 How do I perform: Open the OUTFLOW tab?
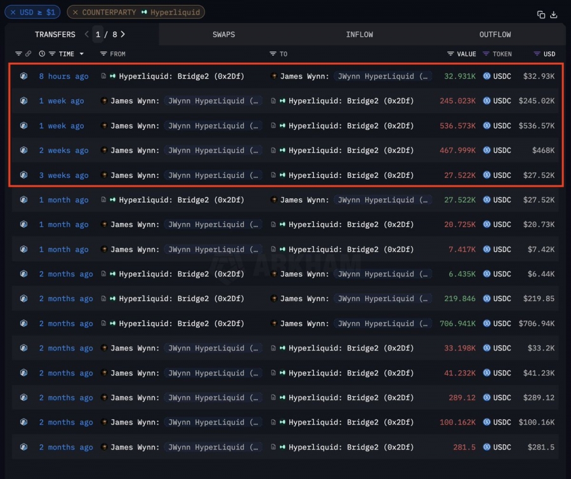click(495, 34)
